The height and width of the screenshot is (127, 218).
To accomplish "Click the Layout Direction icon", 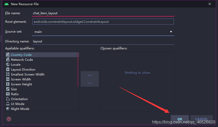I will [8, 69].
